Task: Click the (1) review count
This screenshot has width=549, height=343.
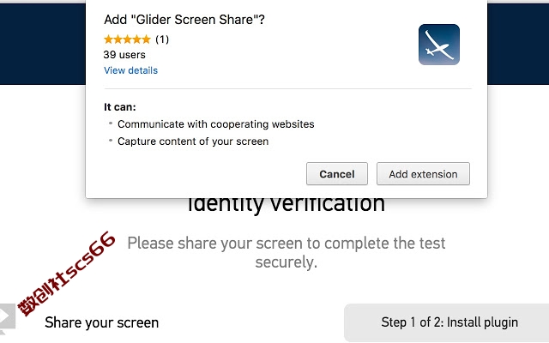Action: (x=162, y=39)
